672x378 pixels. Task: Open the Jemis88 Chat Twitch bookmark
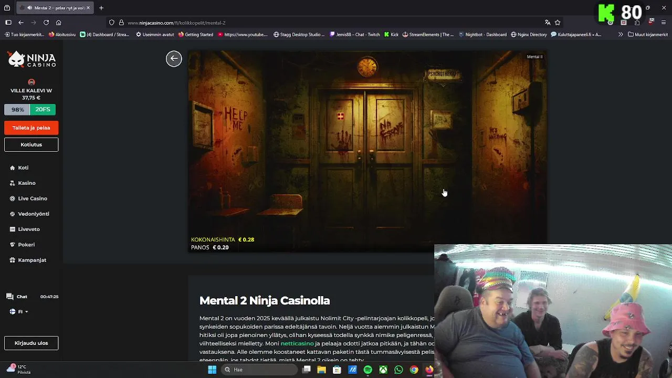(x=354, y=35)
